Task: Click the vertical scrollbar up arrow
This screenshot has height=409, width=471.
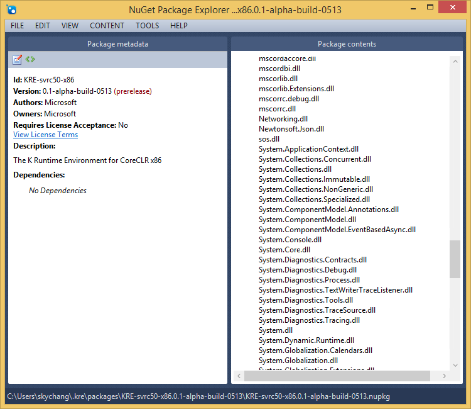Action: point(455,62)
